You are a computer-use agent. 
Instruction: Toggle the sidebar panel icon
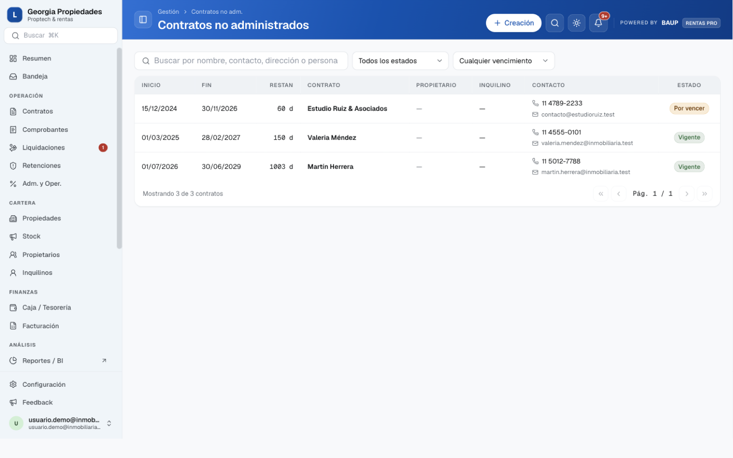[143, 20]
